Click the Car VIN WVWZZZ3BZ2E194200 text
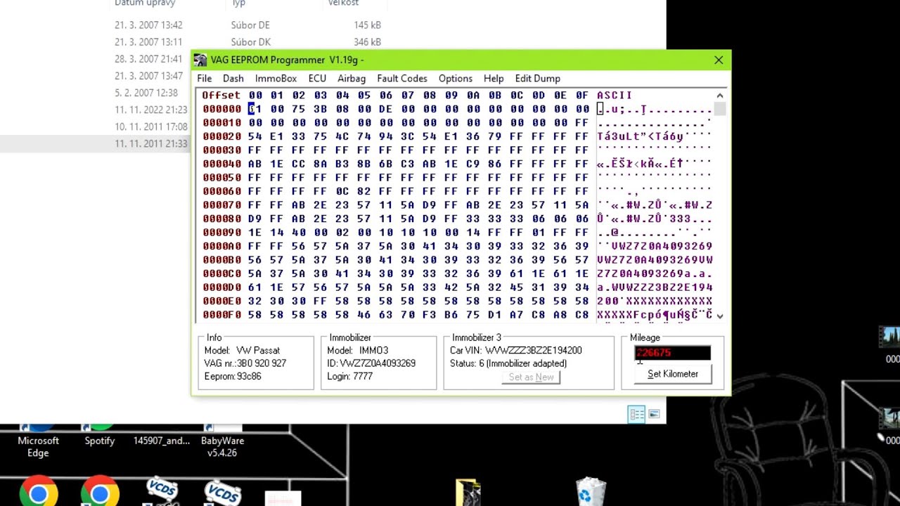The height and width of the screenshot is (506, 900). coord(515,350)
